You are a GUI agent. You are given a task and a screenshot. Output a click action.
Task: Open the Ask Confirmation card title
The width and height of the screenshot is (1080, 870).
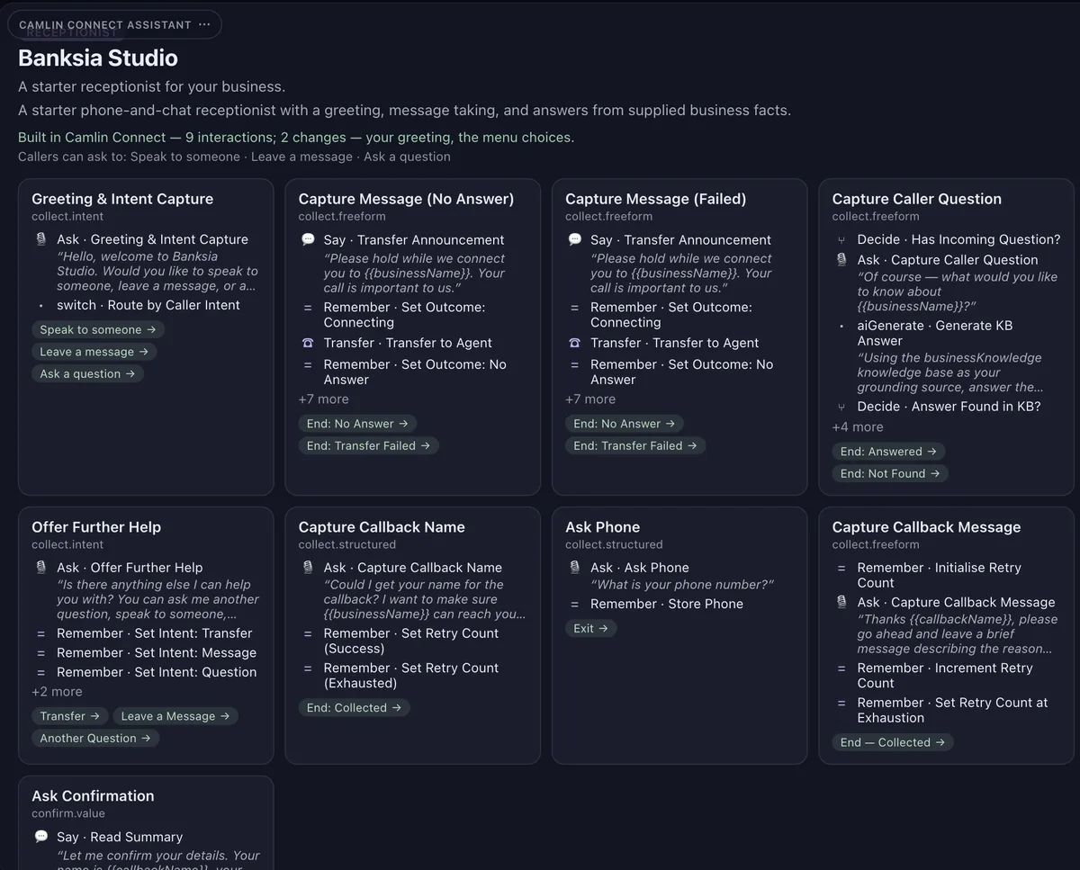coord(93,796)
